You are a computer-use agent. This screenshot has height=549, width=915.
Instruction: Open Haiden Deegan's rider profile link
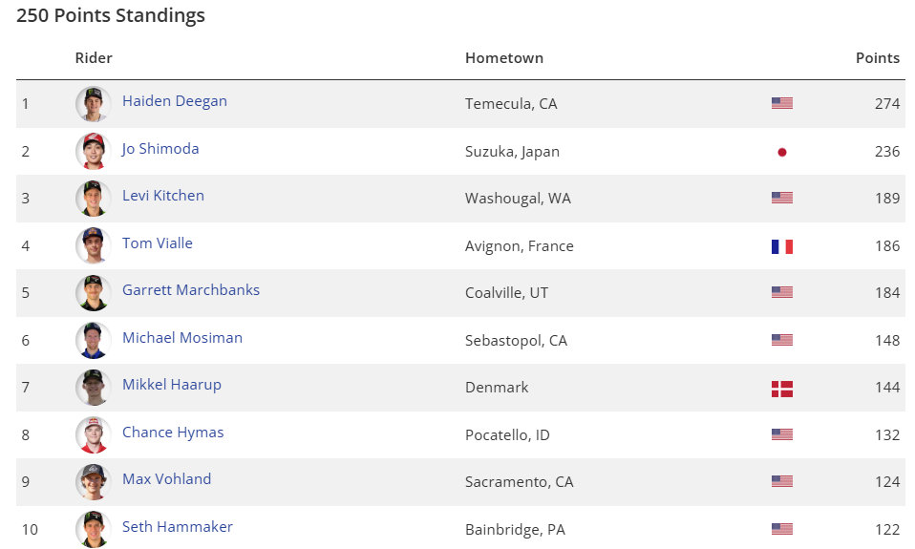click(x=175, y=101)
